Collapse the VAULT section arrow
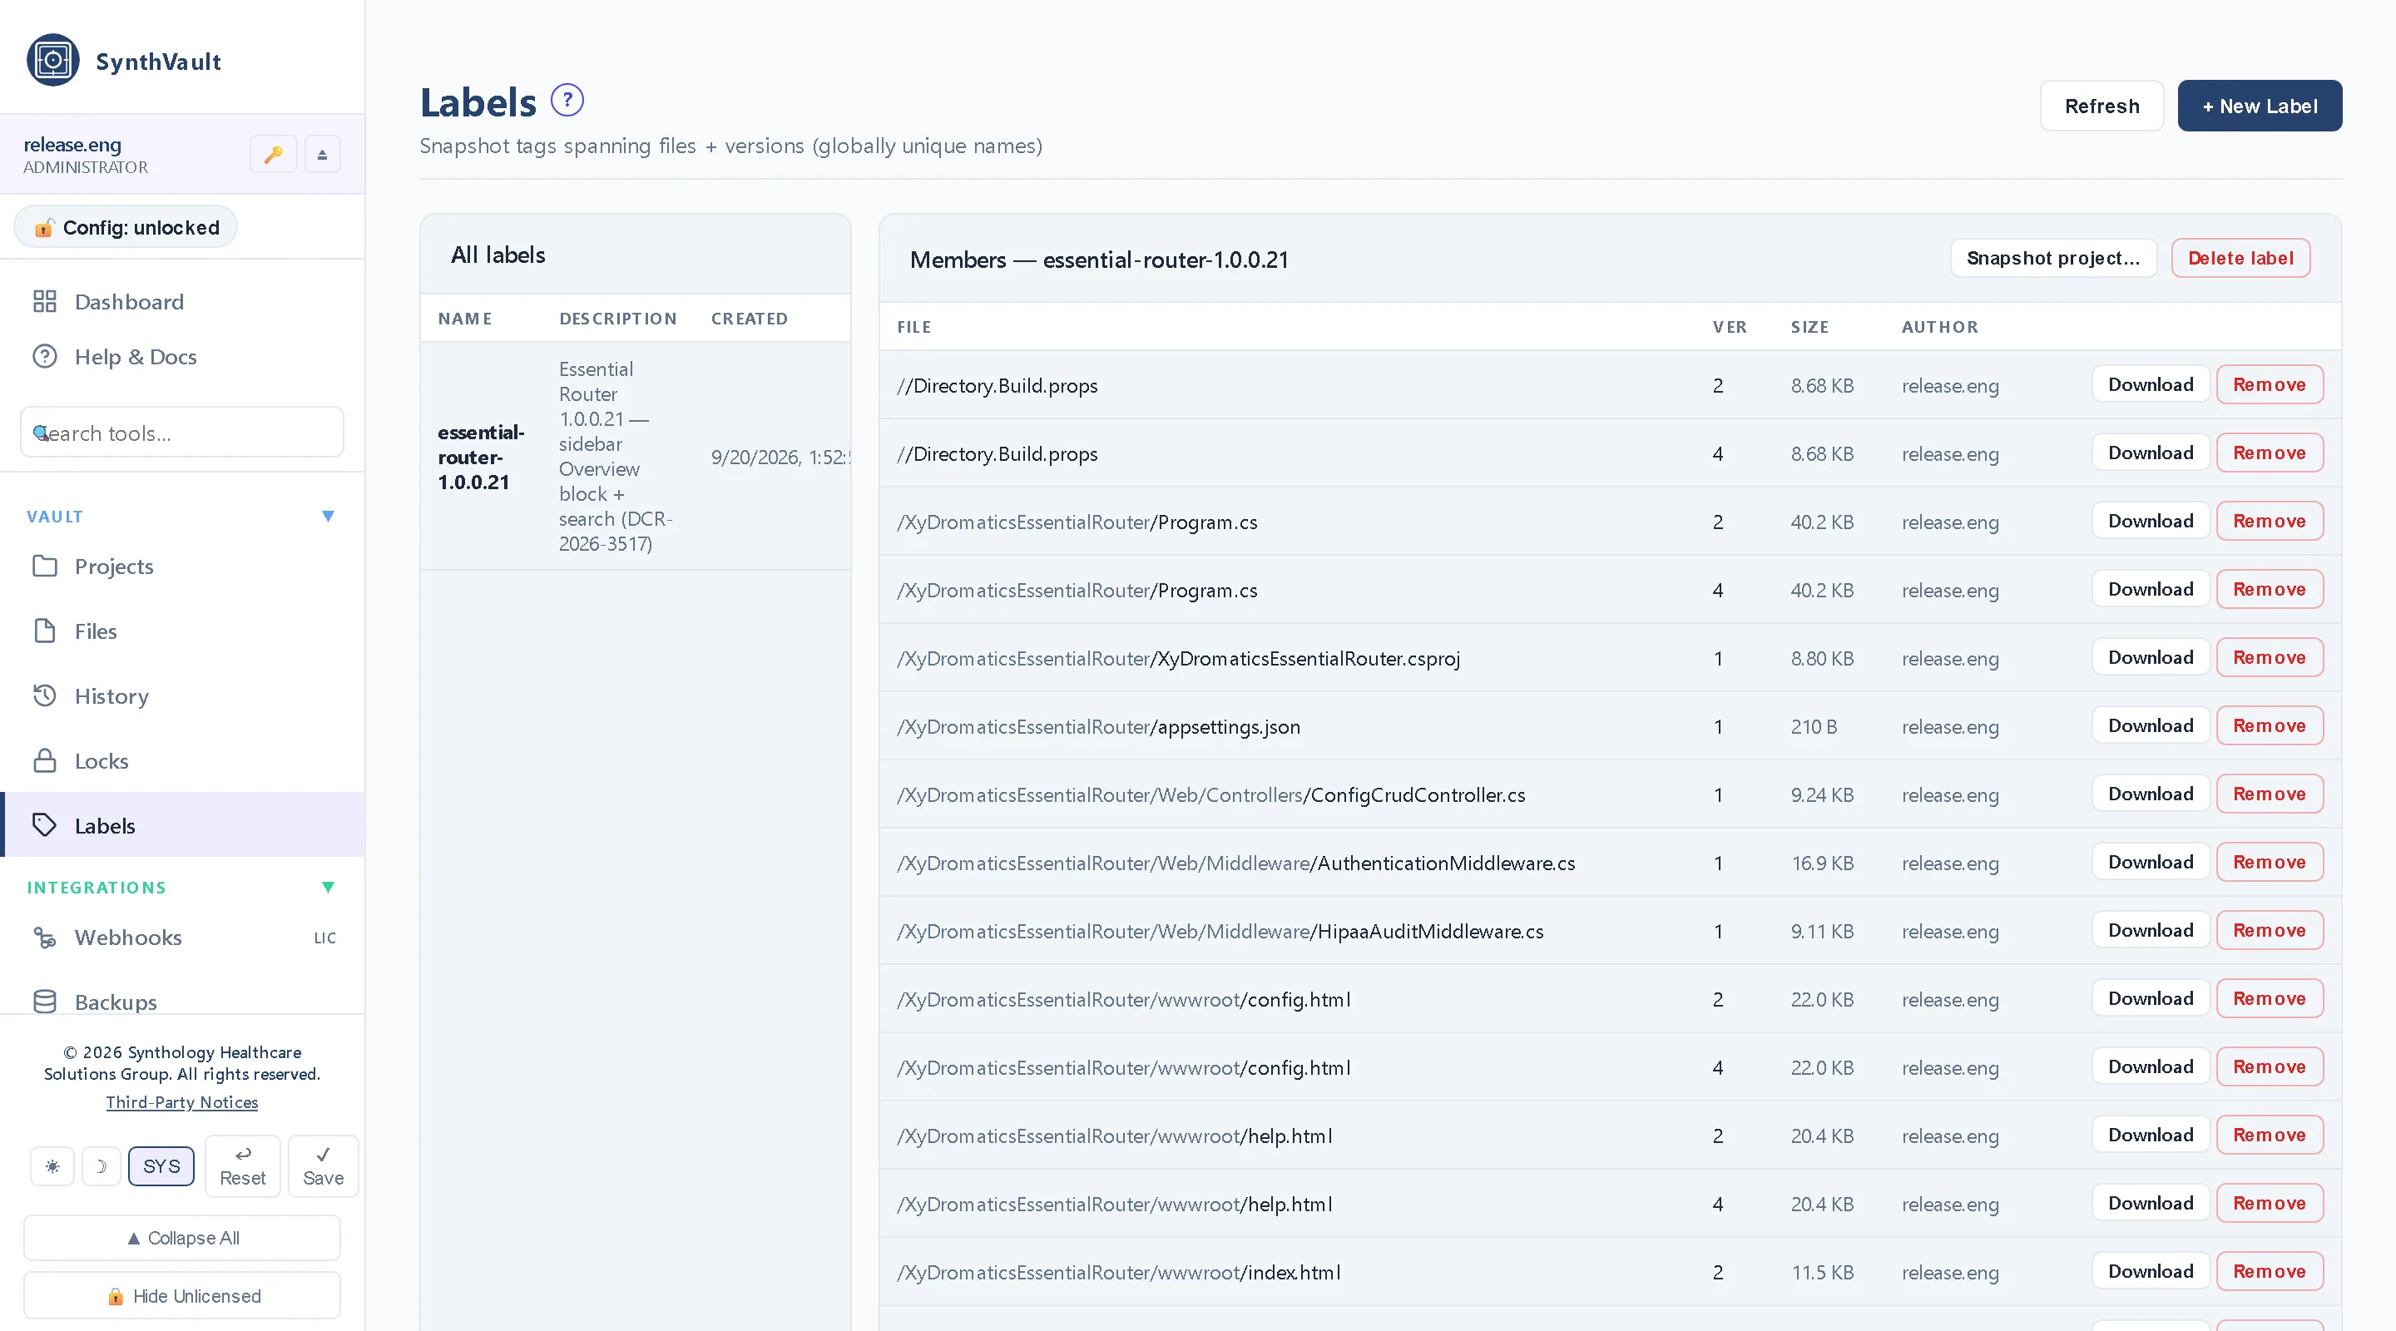This screenshot has height=1331, width=2396. tap(328, 517)
